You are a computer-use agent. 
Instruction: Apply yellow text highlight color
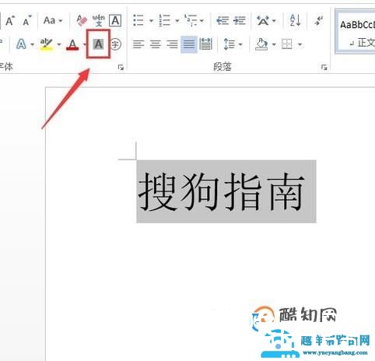(47, 44)
